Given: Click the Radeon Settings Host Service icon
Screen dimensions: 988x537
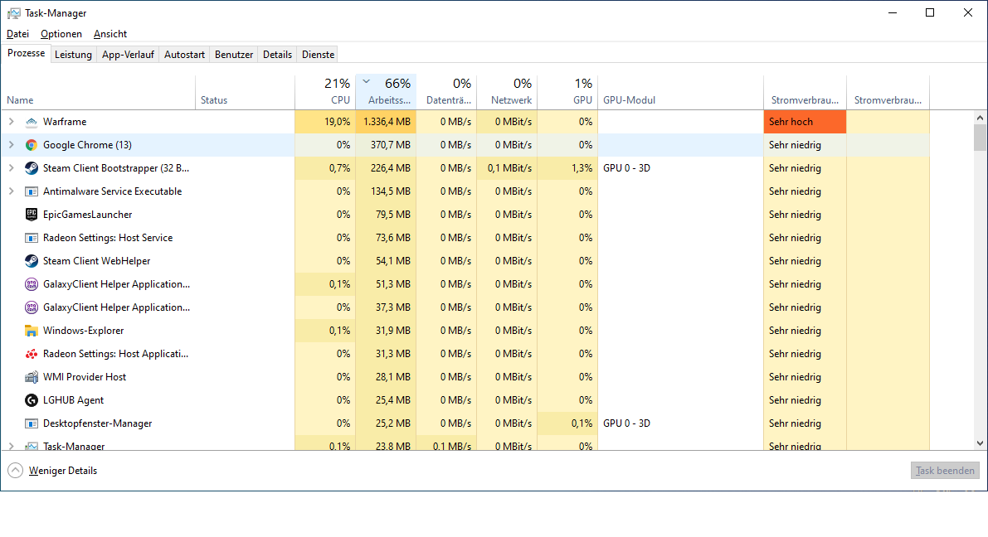Looking at the screenshot, I should pos(31,238).
